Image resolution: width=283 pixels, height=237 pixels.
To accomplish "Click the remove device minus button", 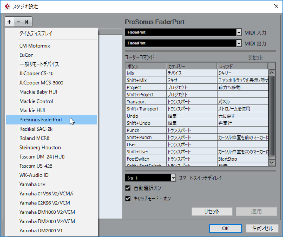I will [x=18, y=22].
